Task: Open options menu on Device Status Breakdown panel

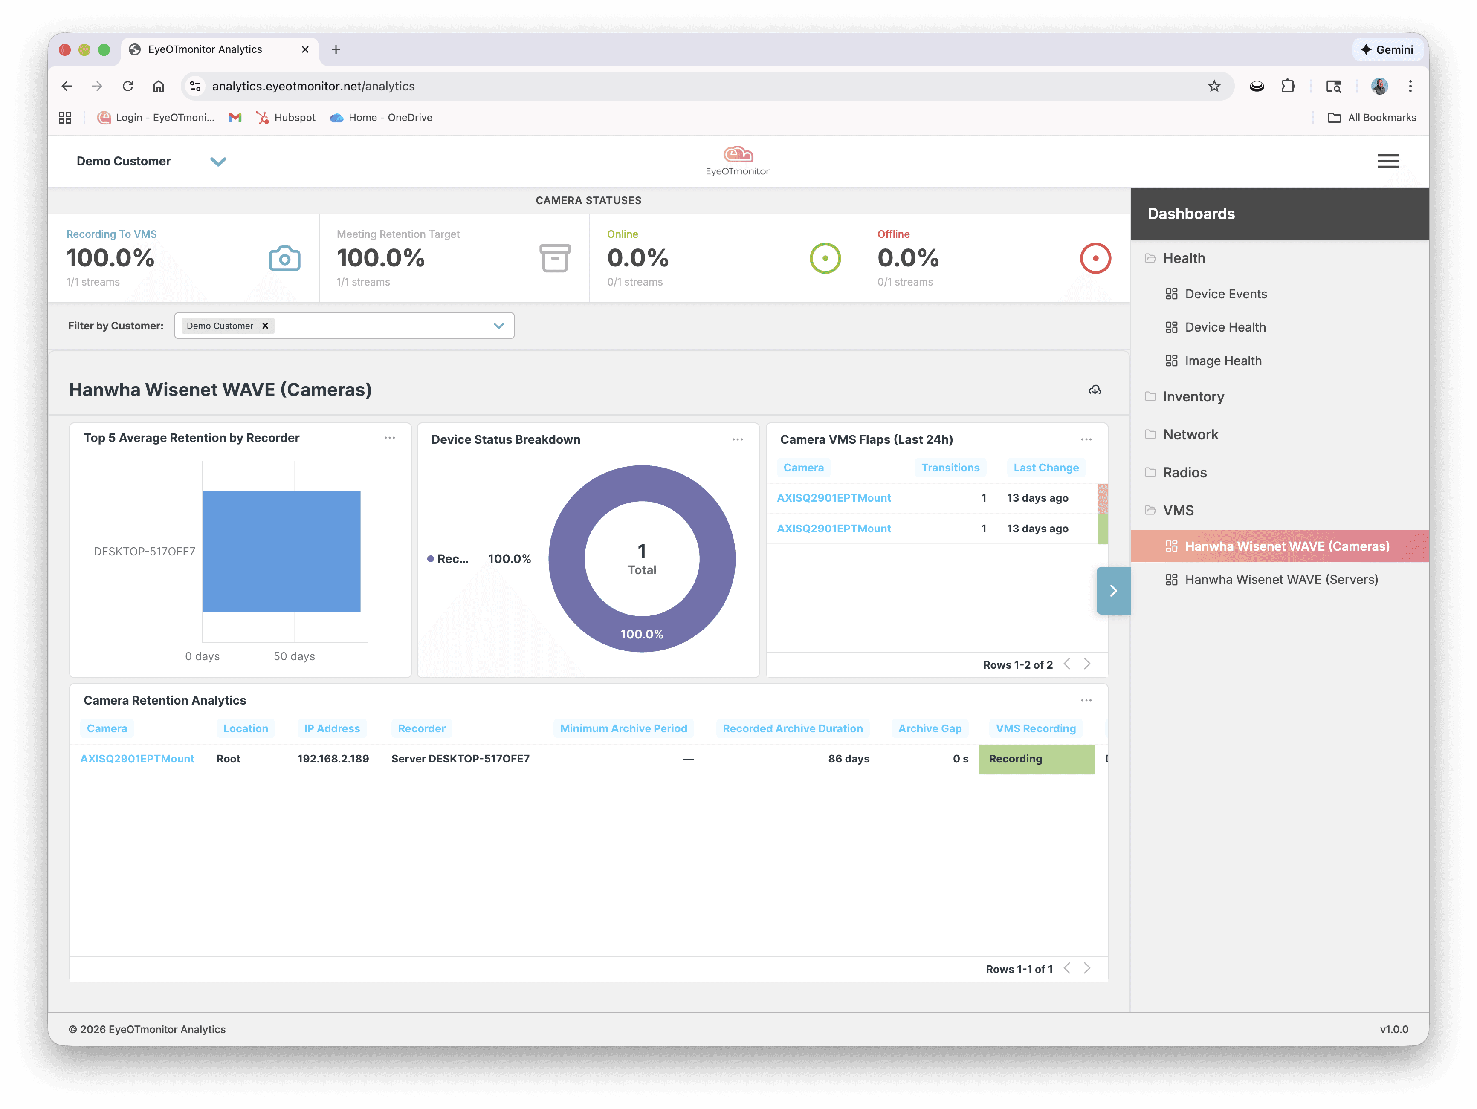Action: point(737,439)
